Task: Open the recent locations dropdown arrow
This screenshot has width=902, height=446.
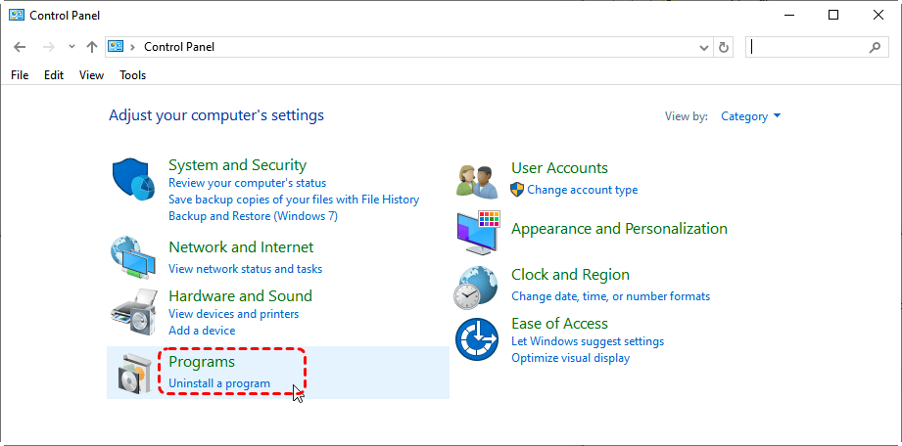Action: click(71, 47)
